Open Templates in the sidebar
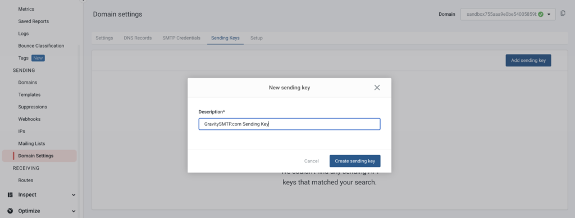Image resolution: width=575 pixels, height=218 pixels. pyautogui.click(x=29, y=95)
